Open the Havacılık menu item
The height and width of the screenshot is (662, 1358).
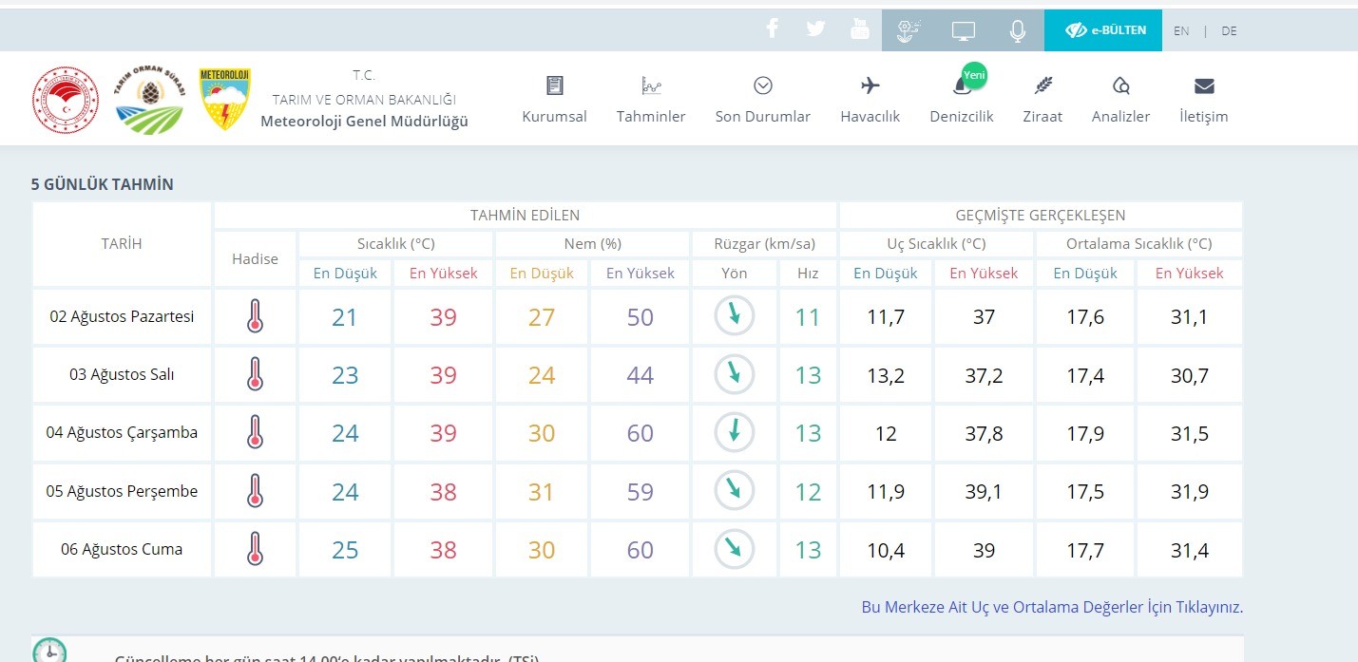tap(870, 100)
